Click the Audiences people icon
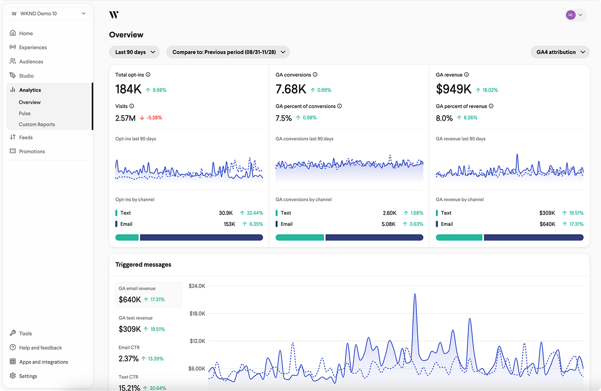 [12, 61]
